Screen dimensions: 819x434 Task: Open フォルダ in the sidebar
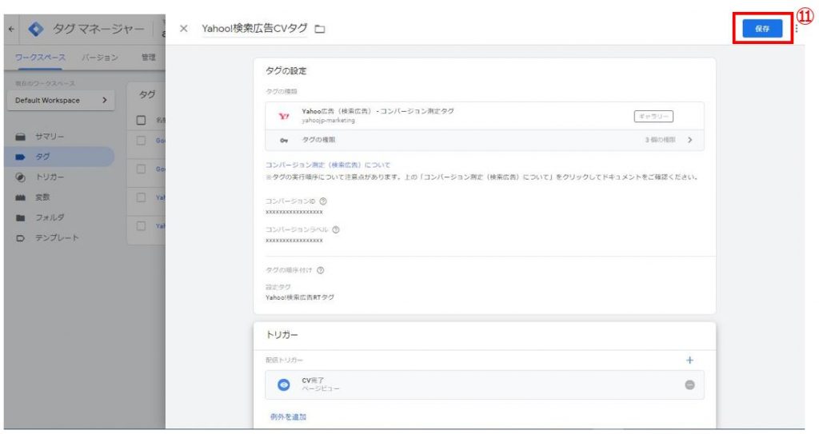[50, 217]
